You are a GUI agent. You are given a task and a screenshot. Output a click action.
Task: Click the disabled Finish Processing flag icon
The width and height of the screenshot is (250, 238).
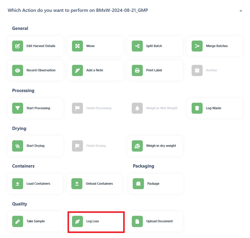coord(77,108)
